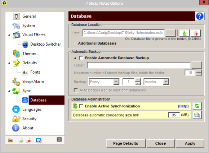Click the browse button next to database path
Screen dimensions: 209x153
pos(170,33)
